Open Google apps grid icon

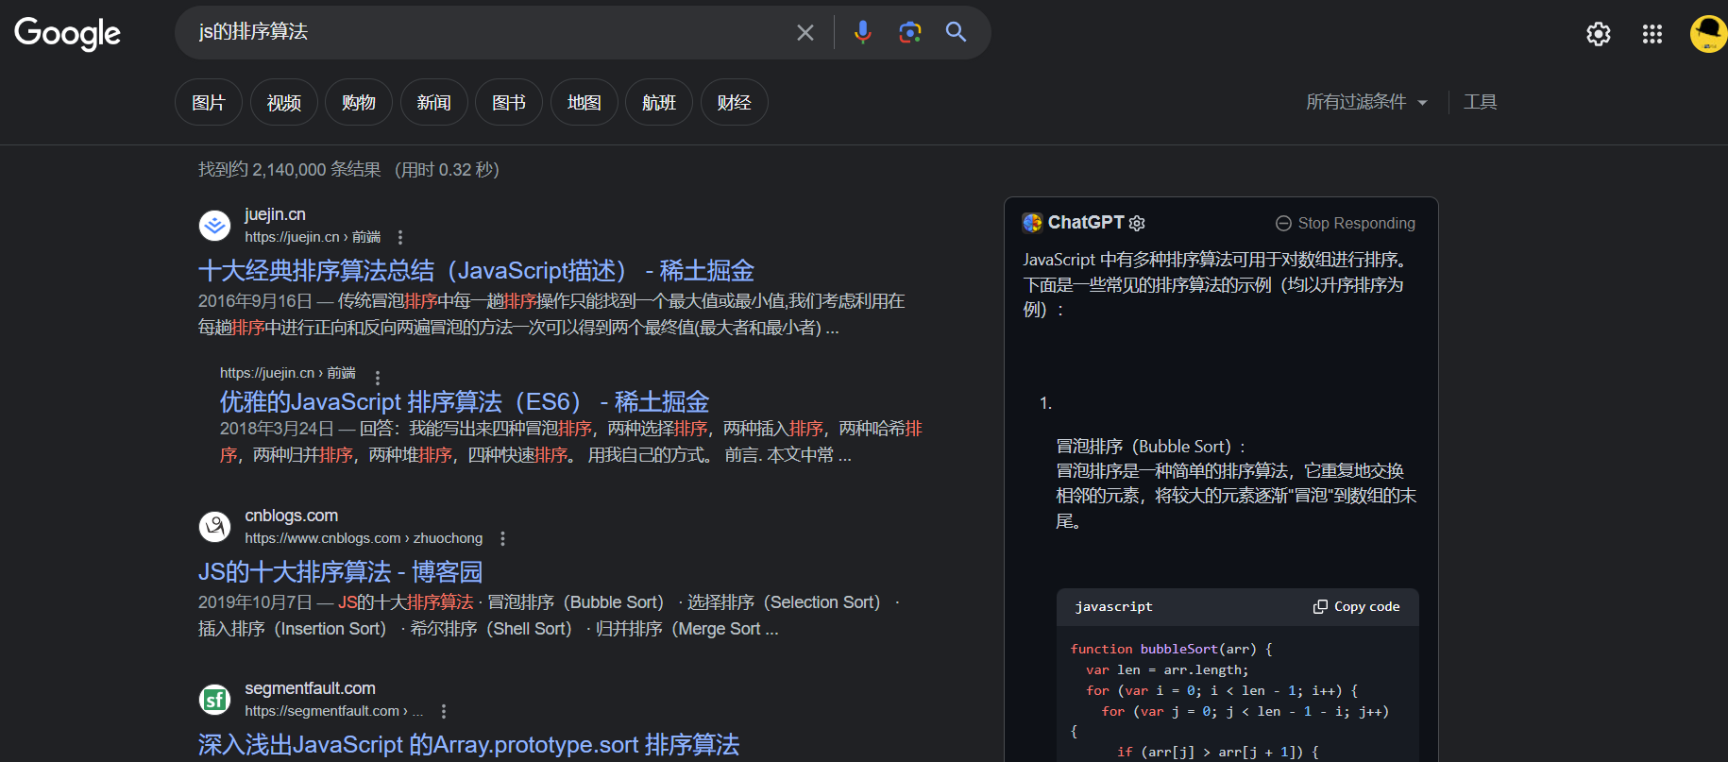tap(1652, 34)
